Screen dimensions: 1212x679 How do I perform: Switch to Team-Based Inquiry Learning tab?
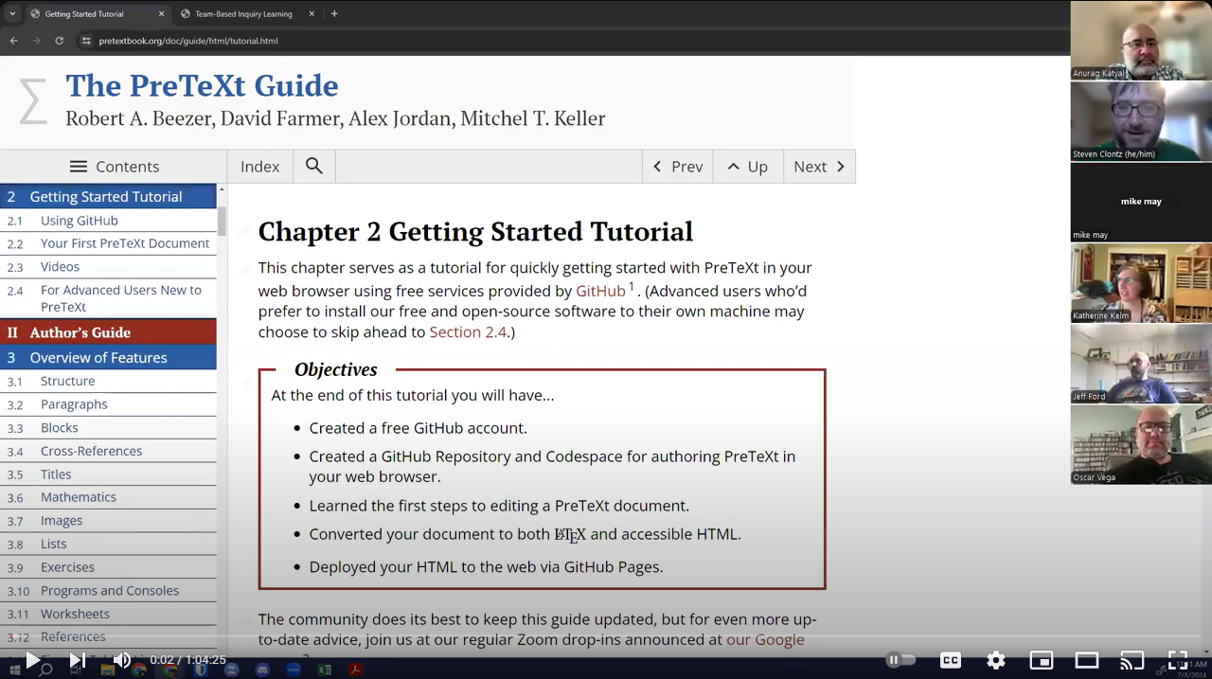click(243, 14)
